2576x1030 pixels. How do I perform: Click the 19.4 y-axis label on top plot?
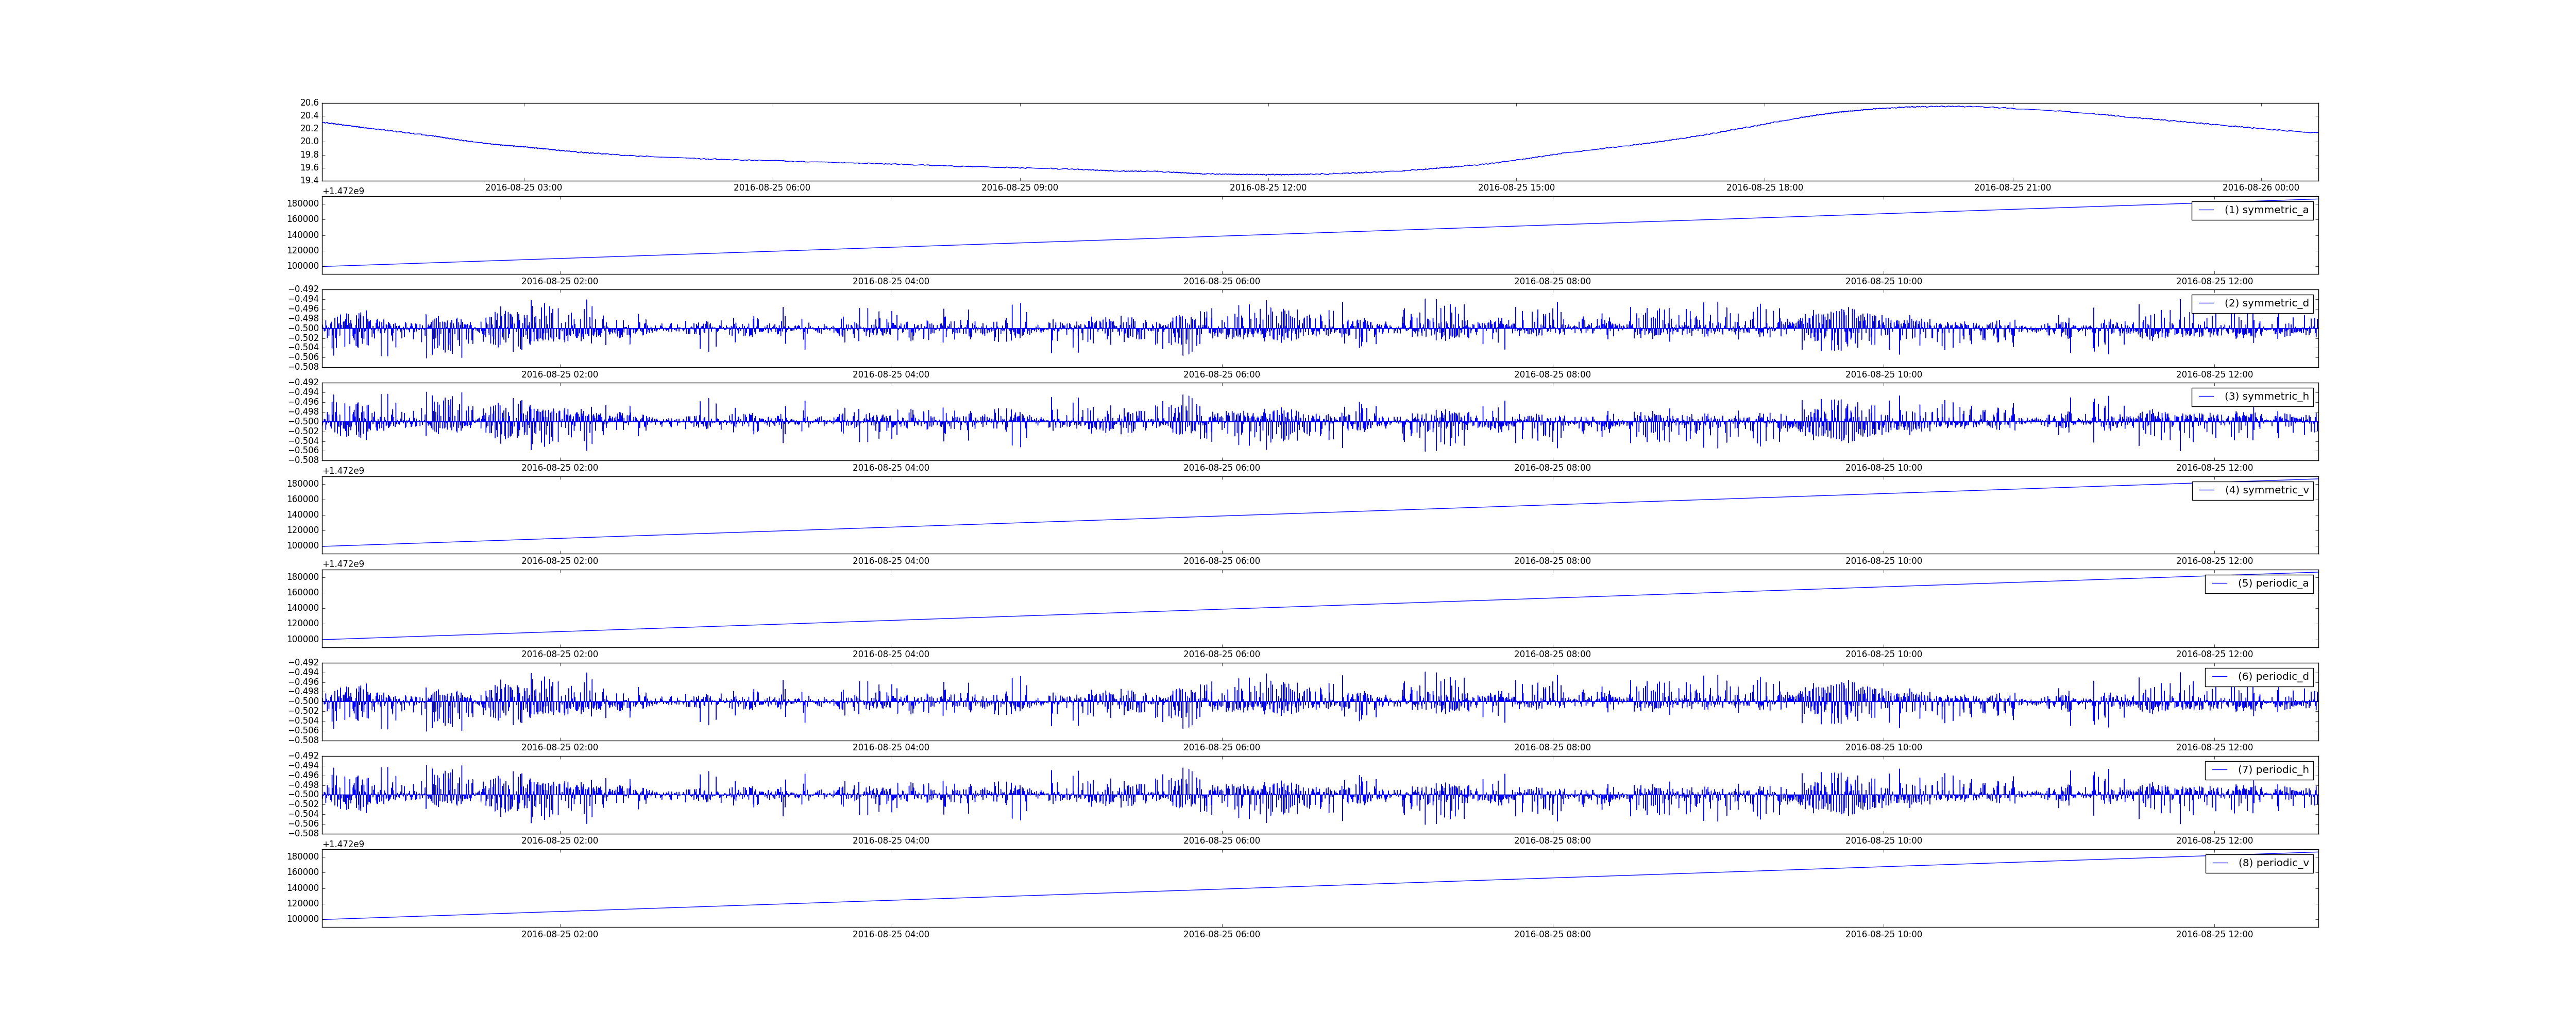click(309, 180)
